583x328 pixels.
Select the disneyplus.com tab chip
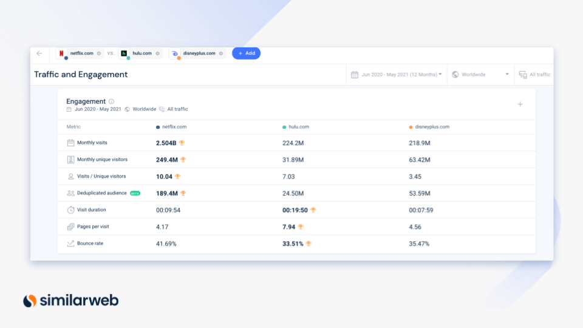pos(197,53)
